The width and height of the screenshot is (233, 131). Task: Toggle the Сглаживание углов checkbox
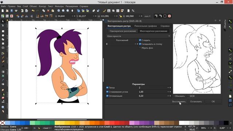coord(107,92)
